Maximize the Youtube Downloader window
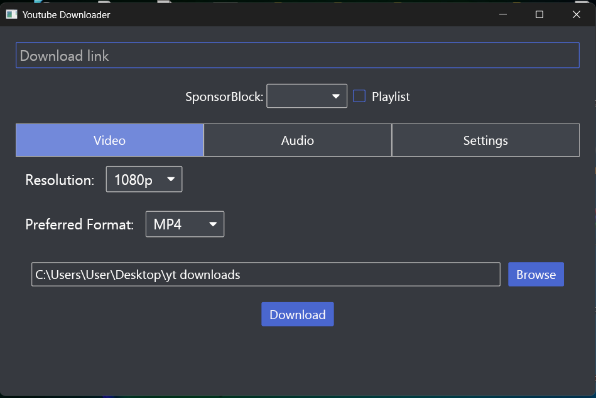596x398 pixels. 539,14
